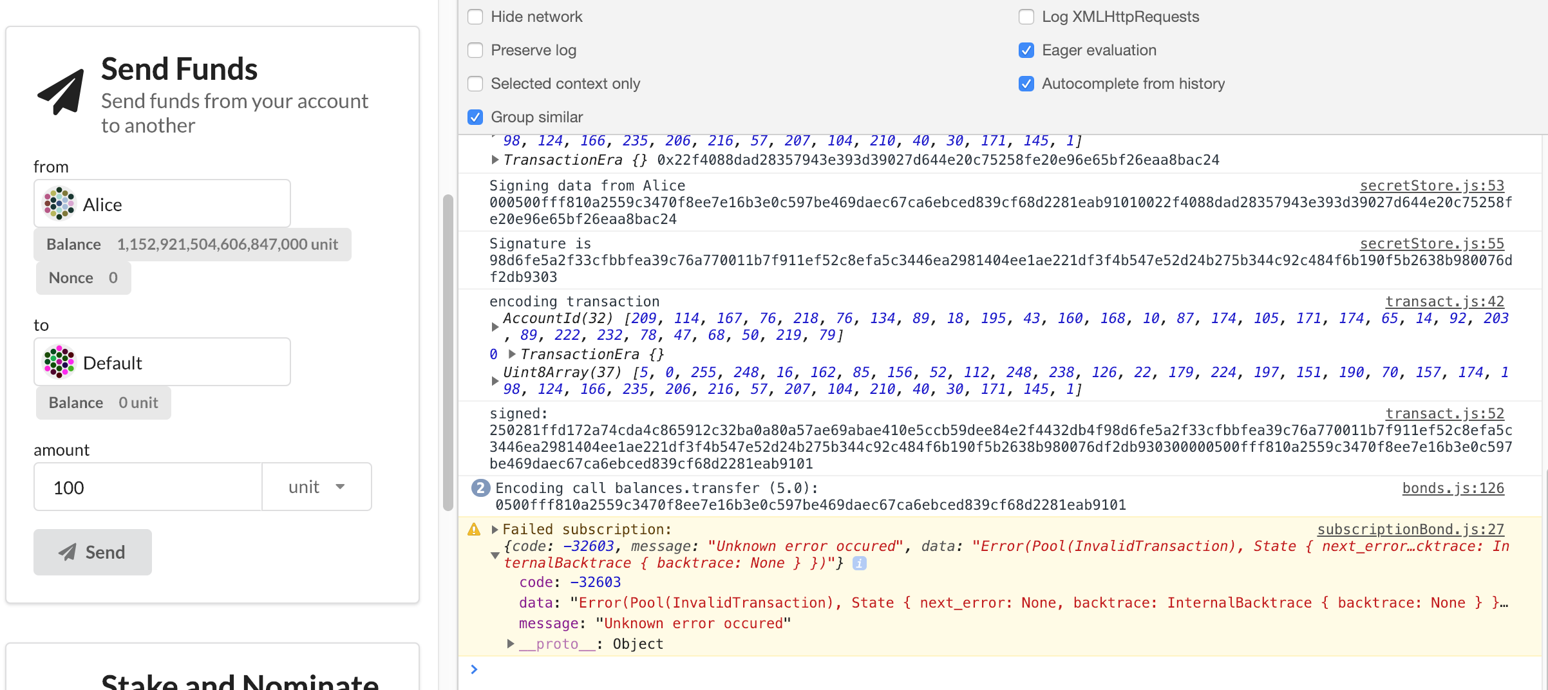This screenshot has width=1548, height=690.
Task: Click the to account field Default
Action: [x=162, y=362]
